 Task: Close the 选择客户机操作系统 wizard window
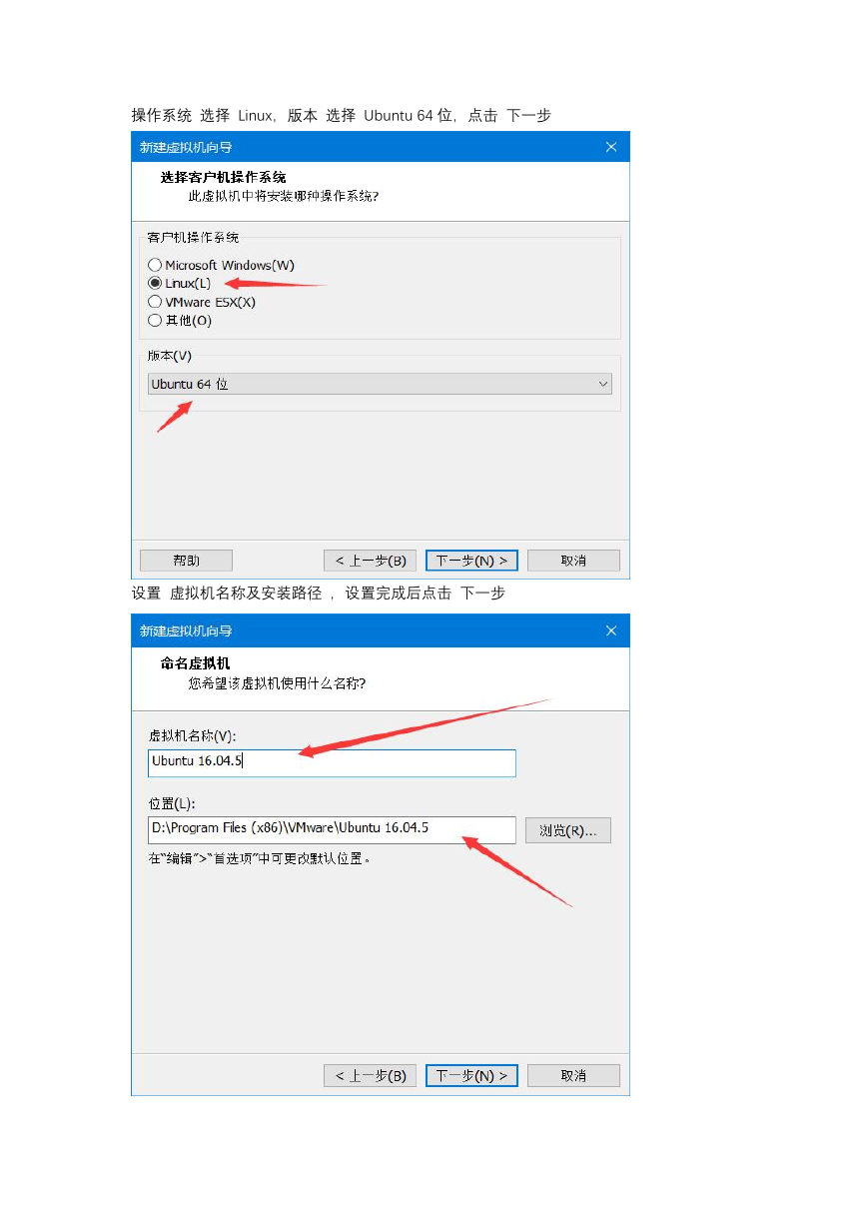[x=611, y=147]
